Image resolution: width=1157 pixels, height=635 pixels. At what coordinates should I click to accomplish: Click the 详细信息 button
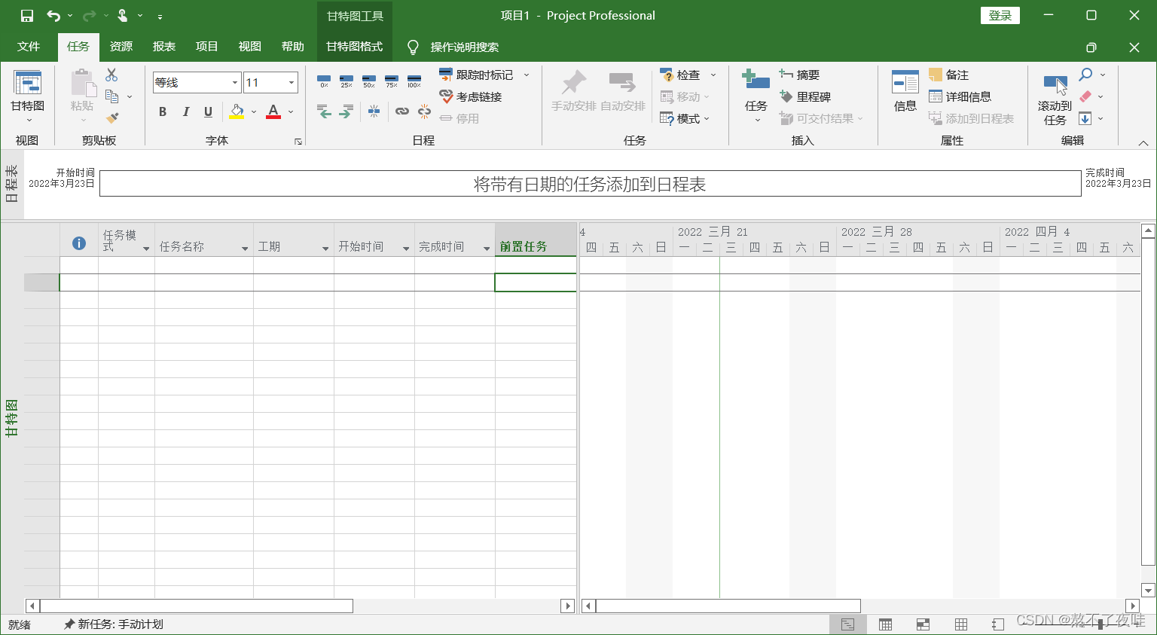click(x=960, y=96)
